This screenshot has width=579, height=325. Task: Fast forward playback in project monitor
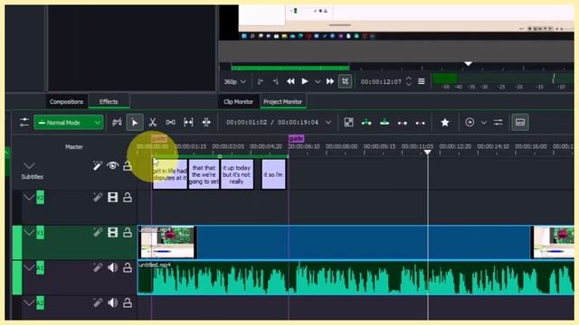coord(330,81)
